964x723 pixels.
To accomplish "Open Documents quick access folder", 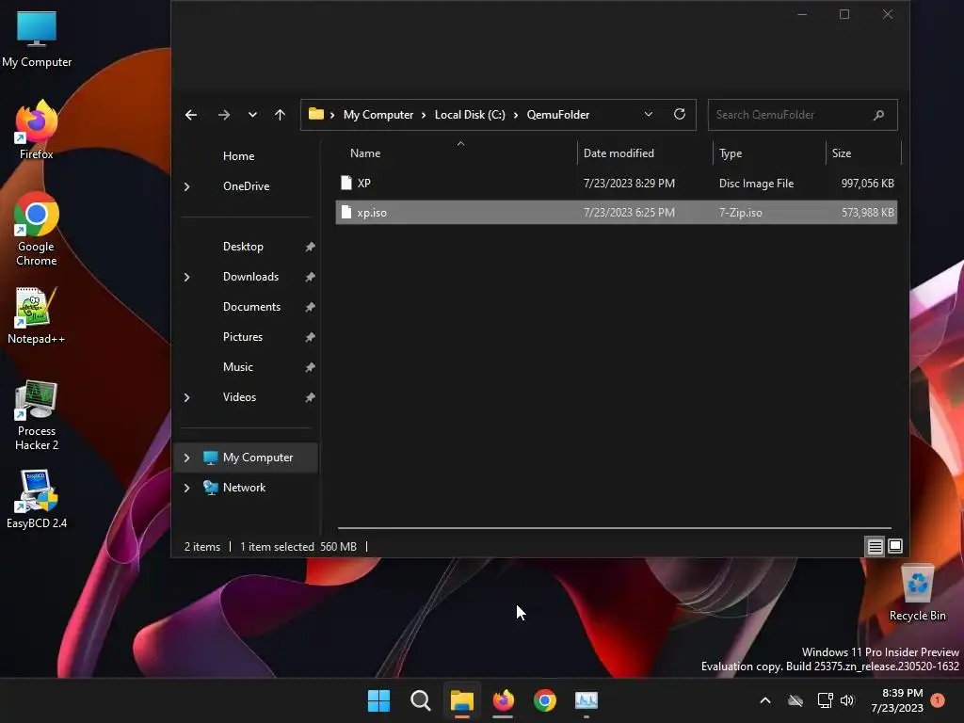I will click(x=251, y=307).
